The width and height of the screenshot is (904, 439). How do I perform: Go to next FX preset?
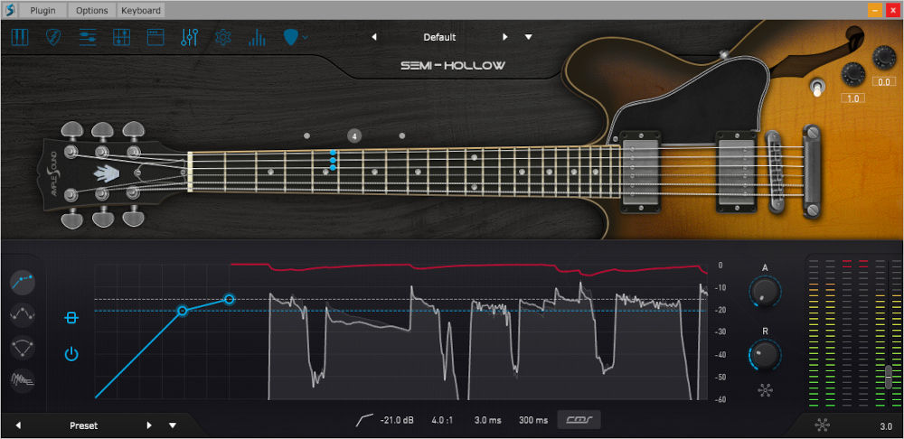coord(149,425)
